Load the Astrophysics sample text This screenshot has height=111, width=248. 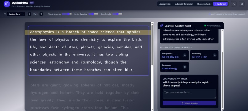[x=165, y=4]
